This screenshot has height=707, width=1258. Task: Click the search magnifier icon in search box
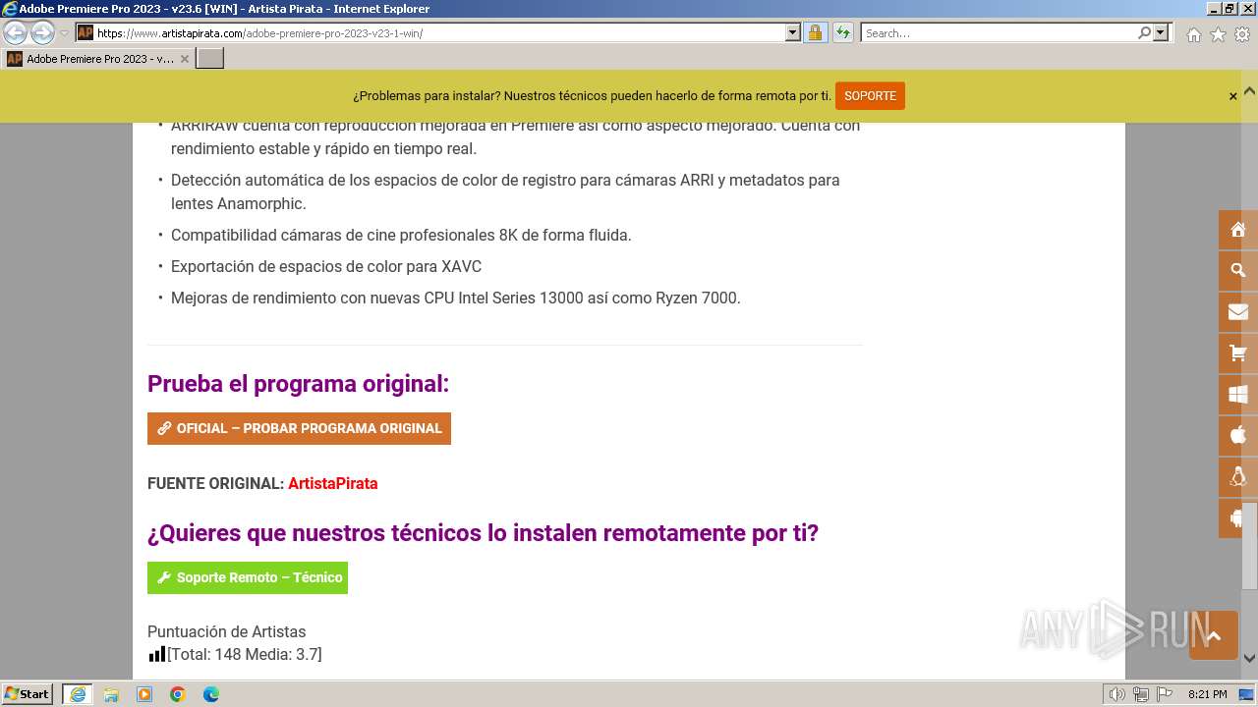click(1144, 32)
